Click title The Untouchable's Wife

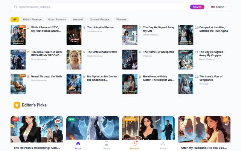point(102,52)
